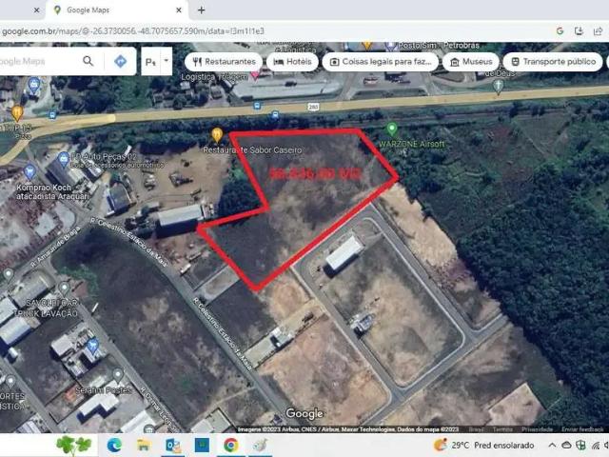The width and height of the screenshot is (609, 457).
Task: Close the partially visible left browser tab
Action: click(x=36, y=10)
